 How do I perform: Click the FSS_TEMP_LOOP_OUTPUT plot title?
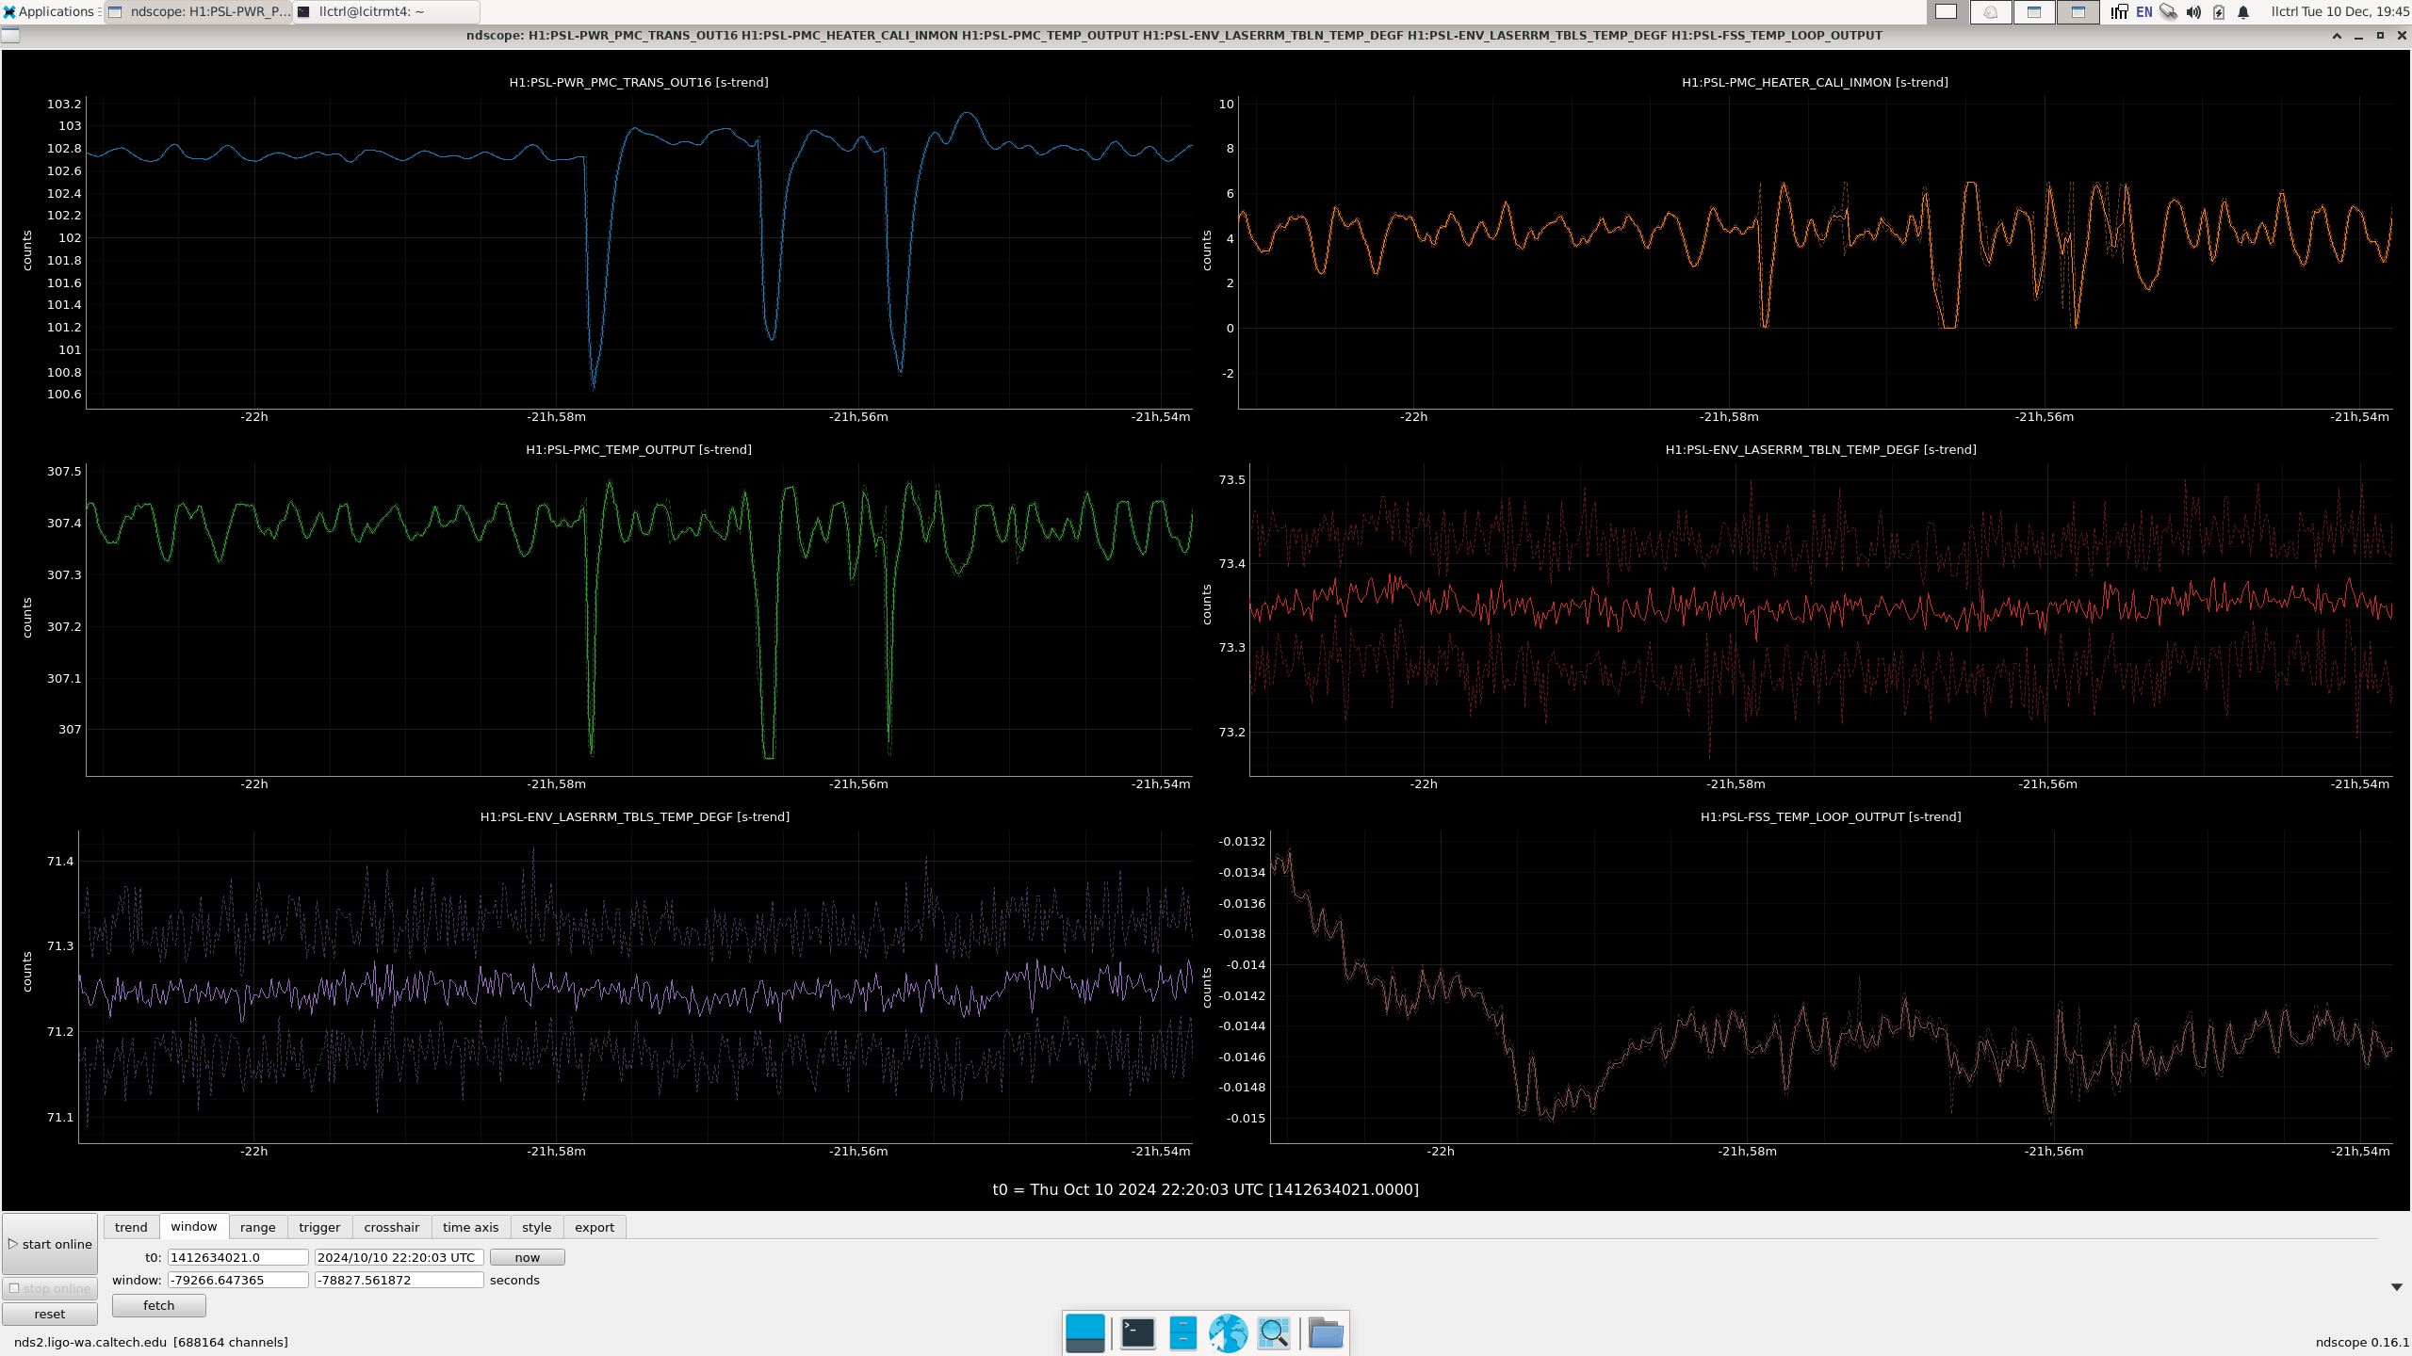click(x=1831, y=817)
